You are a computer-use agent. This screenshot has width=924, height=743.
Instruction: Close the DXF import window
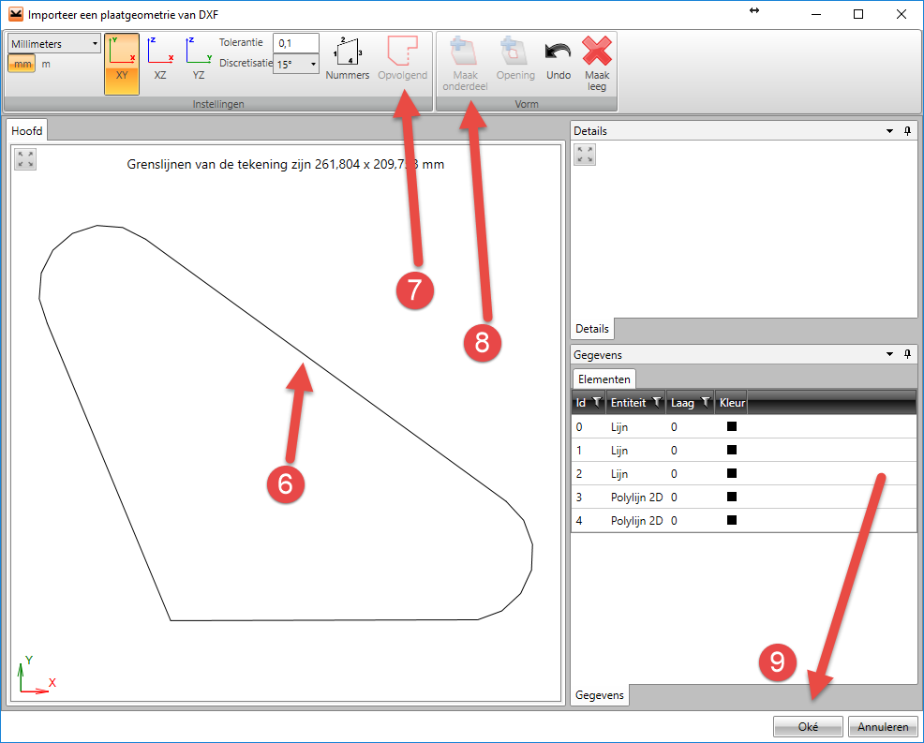[901, 14]
